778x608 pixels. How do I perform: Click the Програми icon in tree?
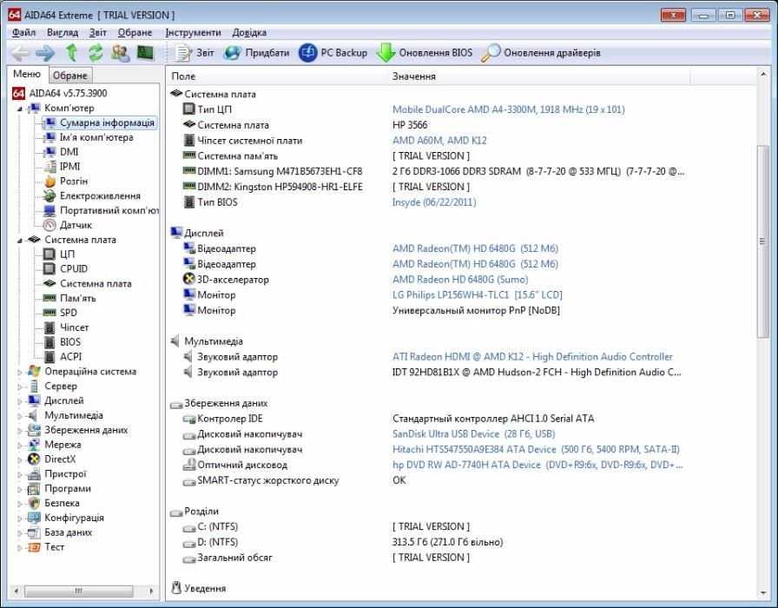[34, 488]
